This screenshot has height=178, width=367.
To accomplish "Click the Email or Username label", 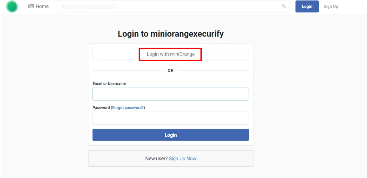I will pyautogui.click(x=109, y=84).
